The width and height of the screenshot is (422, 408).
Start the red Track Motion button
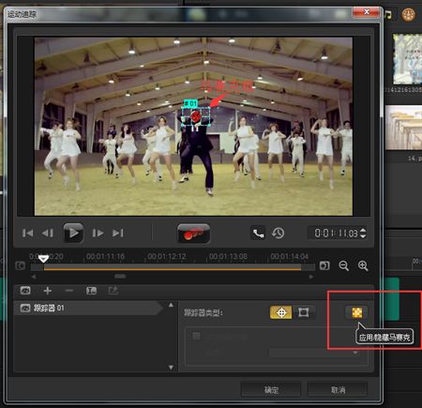(x=193, y=234)
